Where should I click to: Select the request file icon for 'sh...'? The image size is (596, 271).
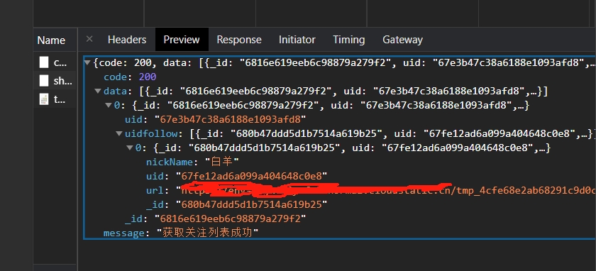click(44, 81)
